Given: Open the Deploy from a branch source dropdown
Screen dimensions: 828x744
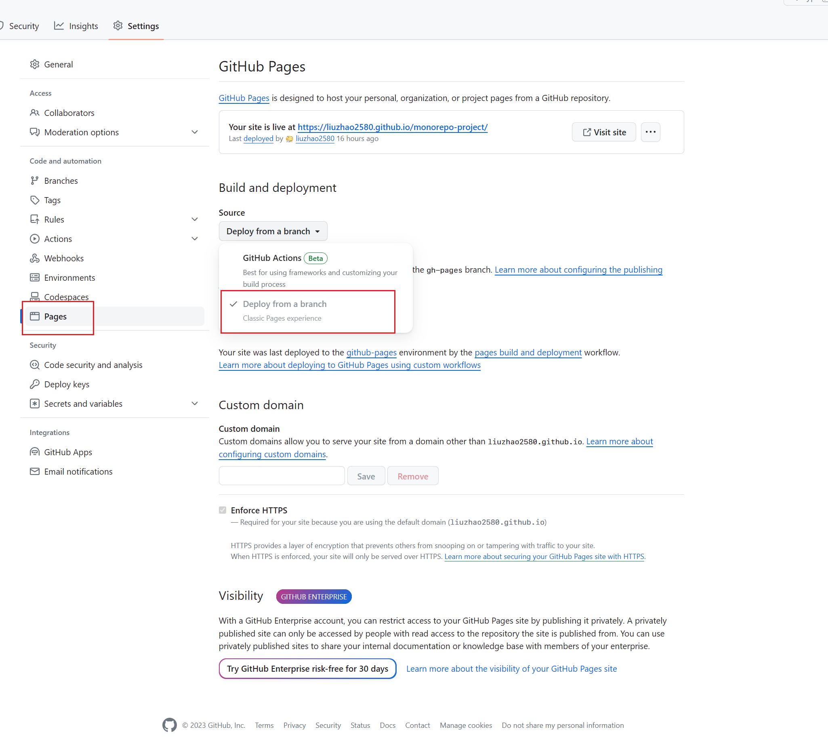Looking at the screenshot, I should click(x=273, y=231).
